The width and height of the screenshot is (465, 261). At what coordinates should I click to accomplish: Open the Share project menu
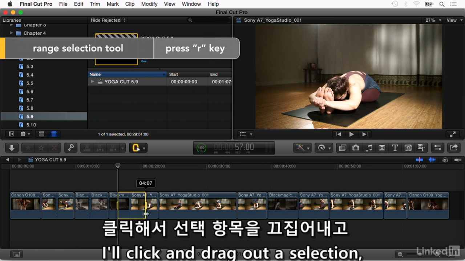coord(454,148)
